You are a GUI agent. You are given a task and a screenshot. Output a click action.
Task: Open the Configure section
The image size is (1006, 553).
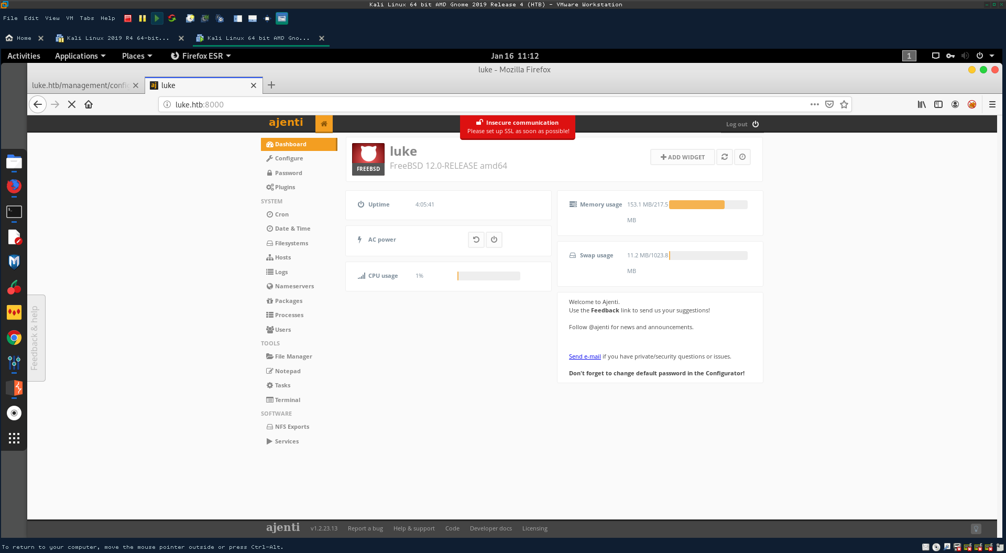[285, 158]
